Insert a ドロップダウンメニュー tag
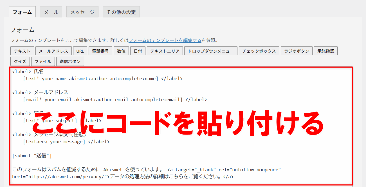366x187 pixels. (x=211, y=51)
